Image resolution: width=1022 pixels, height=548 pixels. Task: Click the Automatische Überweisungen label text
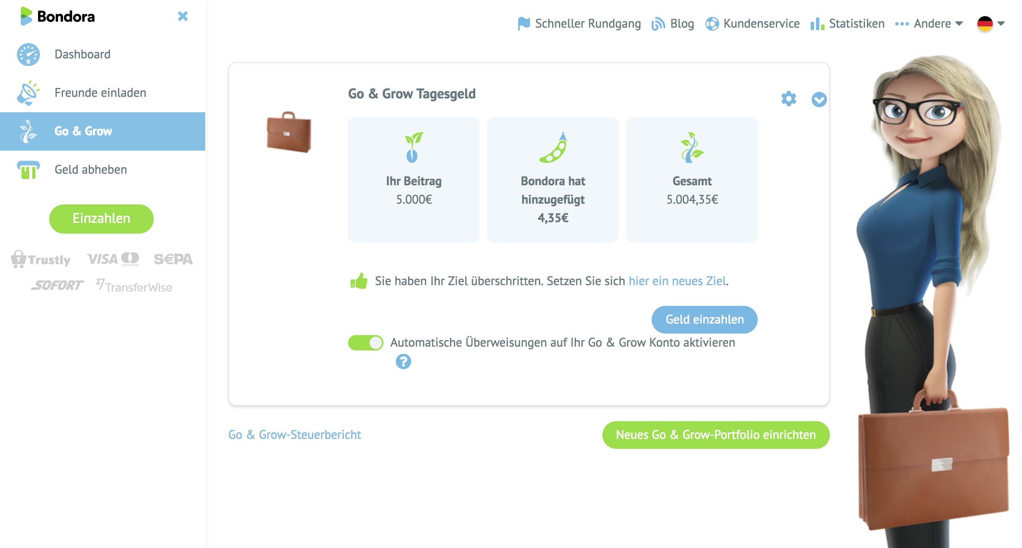tap(562, 343)
